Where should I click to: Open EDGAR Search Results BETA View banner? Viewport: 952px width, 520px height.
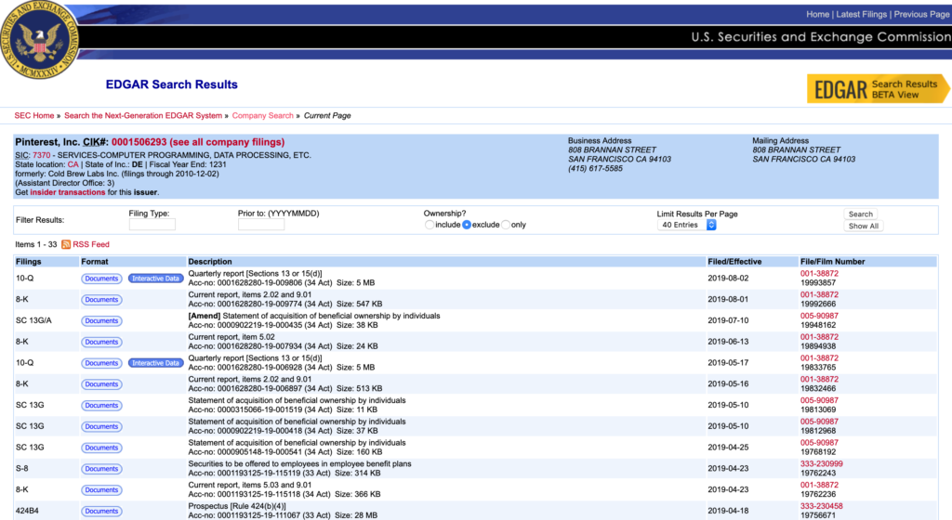(x=878, y=89)
